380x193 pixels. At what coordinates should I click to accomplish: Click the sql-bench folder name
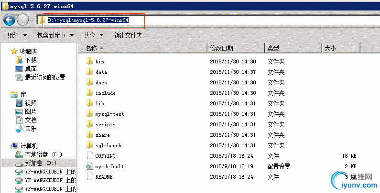click(109, 146)
